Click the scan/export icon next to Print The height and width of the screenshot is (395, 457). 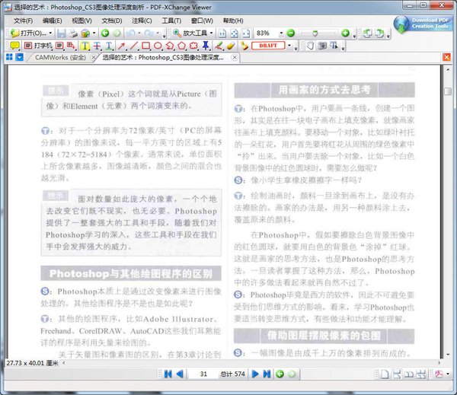click(x=85, y=33)
